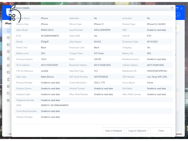Viewport: 188px width, 141px height.
Task: Select Battery Level value 39%
Action: tap(43, 53)
